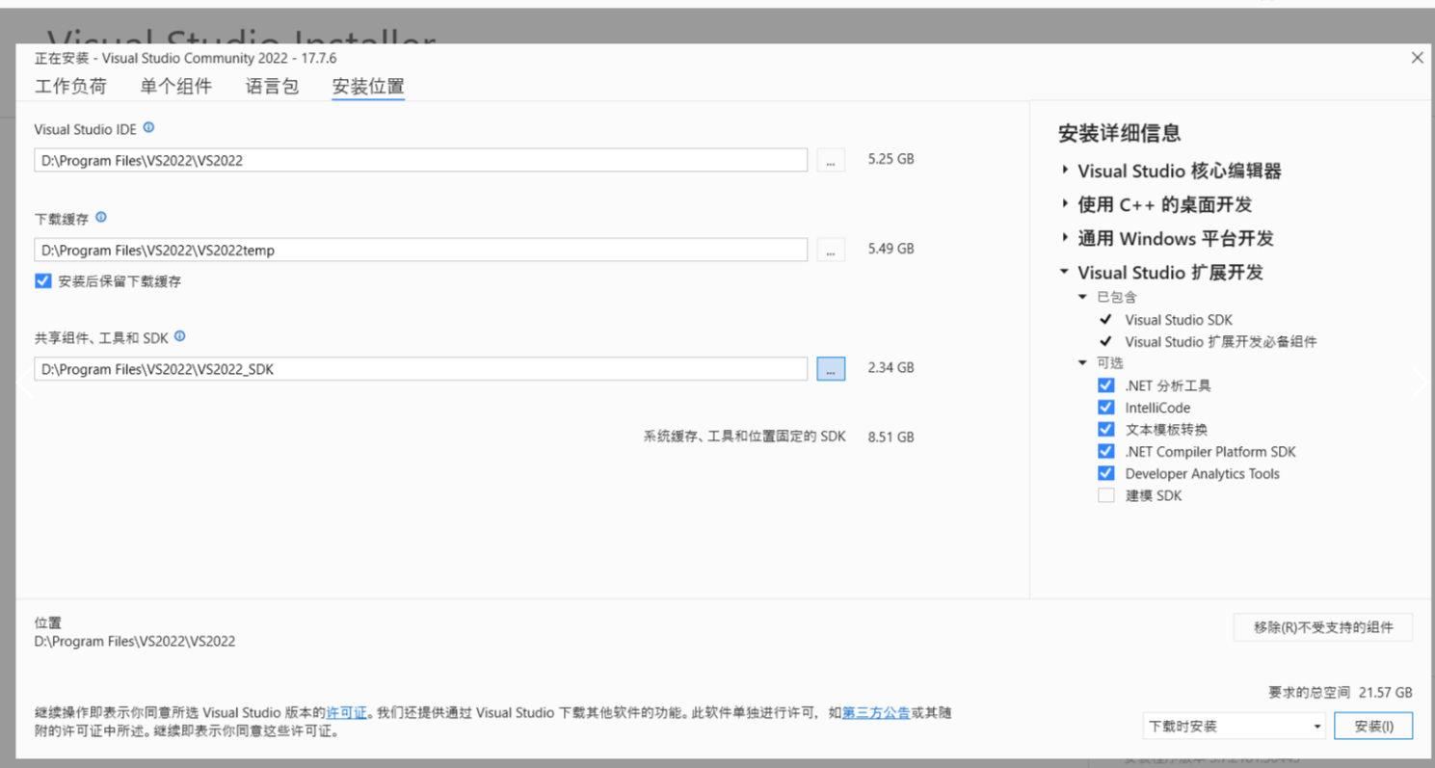This screenshot has width=1435, height=768.
Task: Uncheck the 文本模板转换 option
Action: pyautogui.click(x=1106, y=430)
